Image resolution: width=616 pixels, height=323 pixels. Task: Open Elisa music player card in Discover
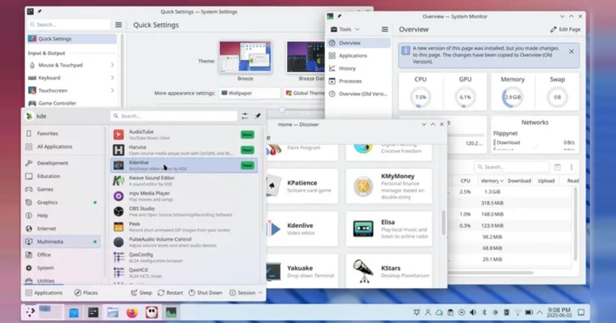(x=389, y=229)
